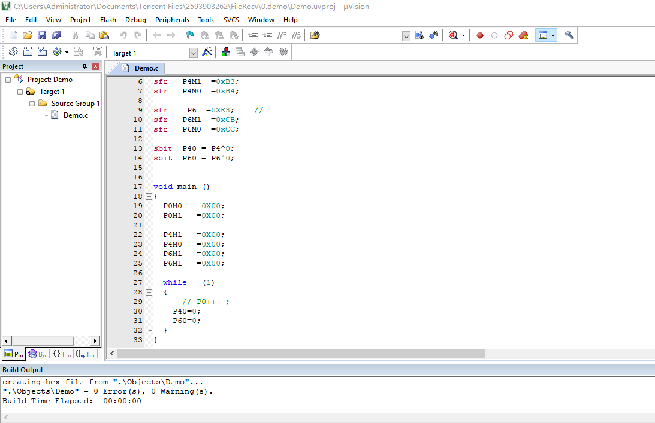Collapse while block fold at line 28
Viewport: 655px width, 423px height.
click(149, 292)
